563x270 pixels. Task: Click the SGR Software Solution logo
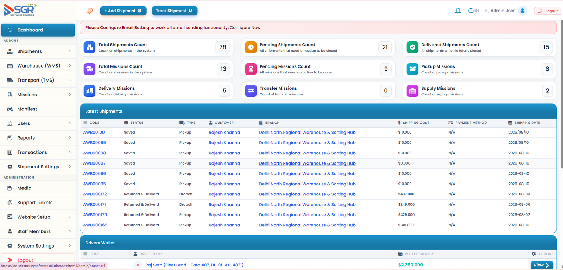(x=20, y=10)
